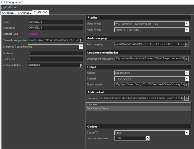Click the minus icon to remove channel
The width and height of the screenshot is (194, 149).
point(15,7)
